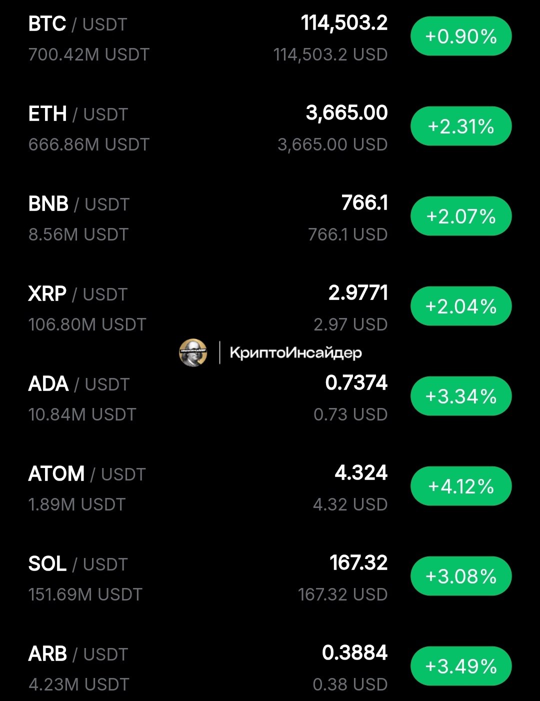Tap the ATOM +4.12% change badge
540x701 pixels.
[461, 486]
